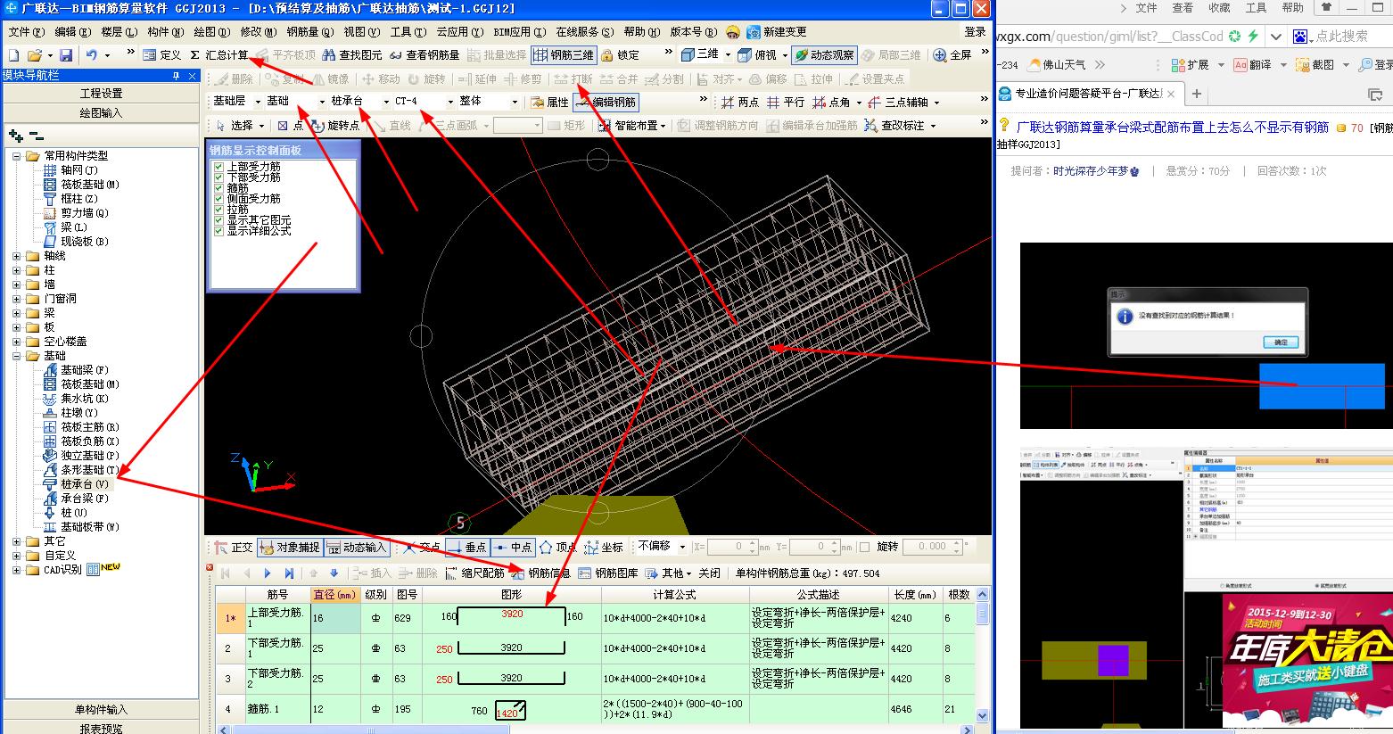Uncheck 侧面受力筋 checkbox
This screenshot has height=734, width=1393.
coord(218,199)
